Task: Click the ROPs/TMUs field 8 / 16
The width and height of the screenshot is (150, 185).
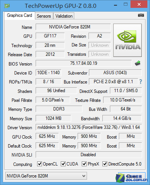Action: pos(48,82)
